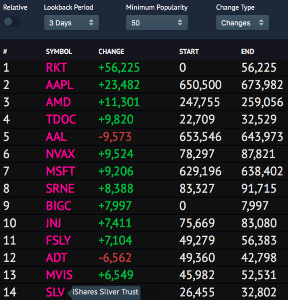Click the +9,820 change value

(116, 119)
